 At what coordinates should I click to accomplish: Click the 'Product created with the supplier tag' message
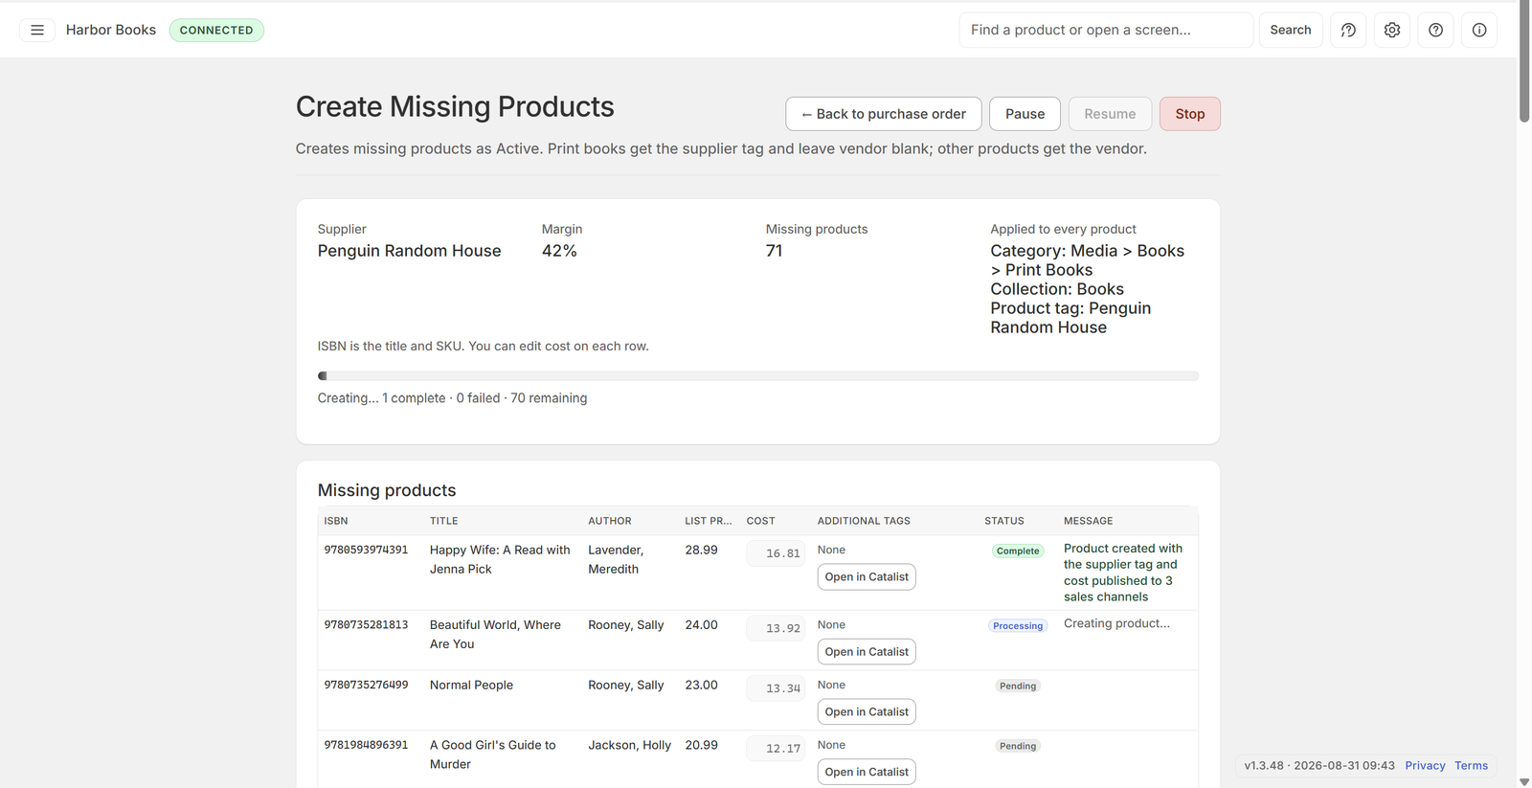click(x=1123, y=573)
